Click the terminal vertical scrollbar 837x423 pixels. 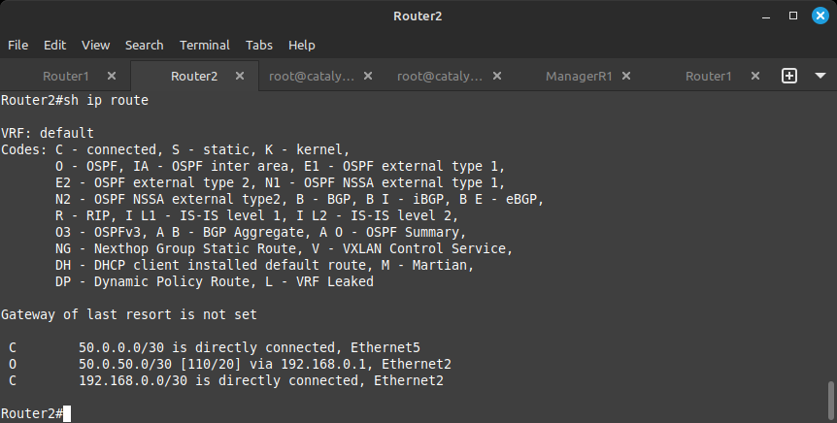[830, 401]
